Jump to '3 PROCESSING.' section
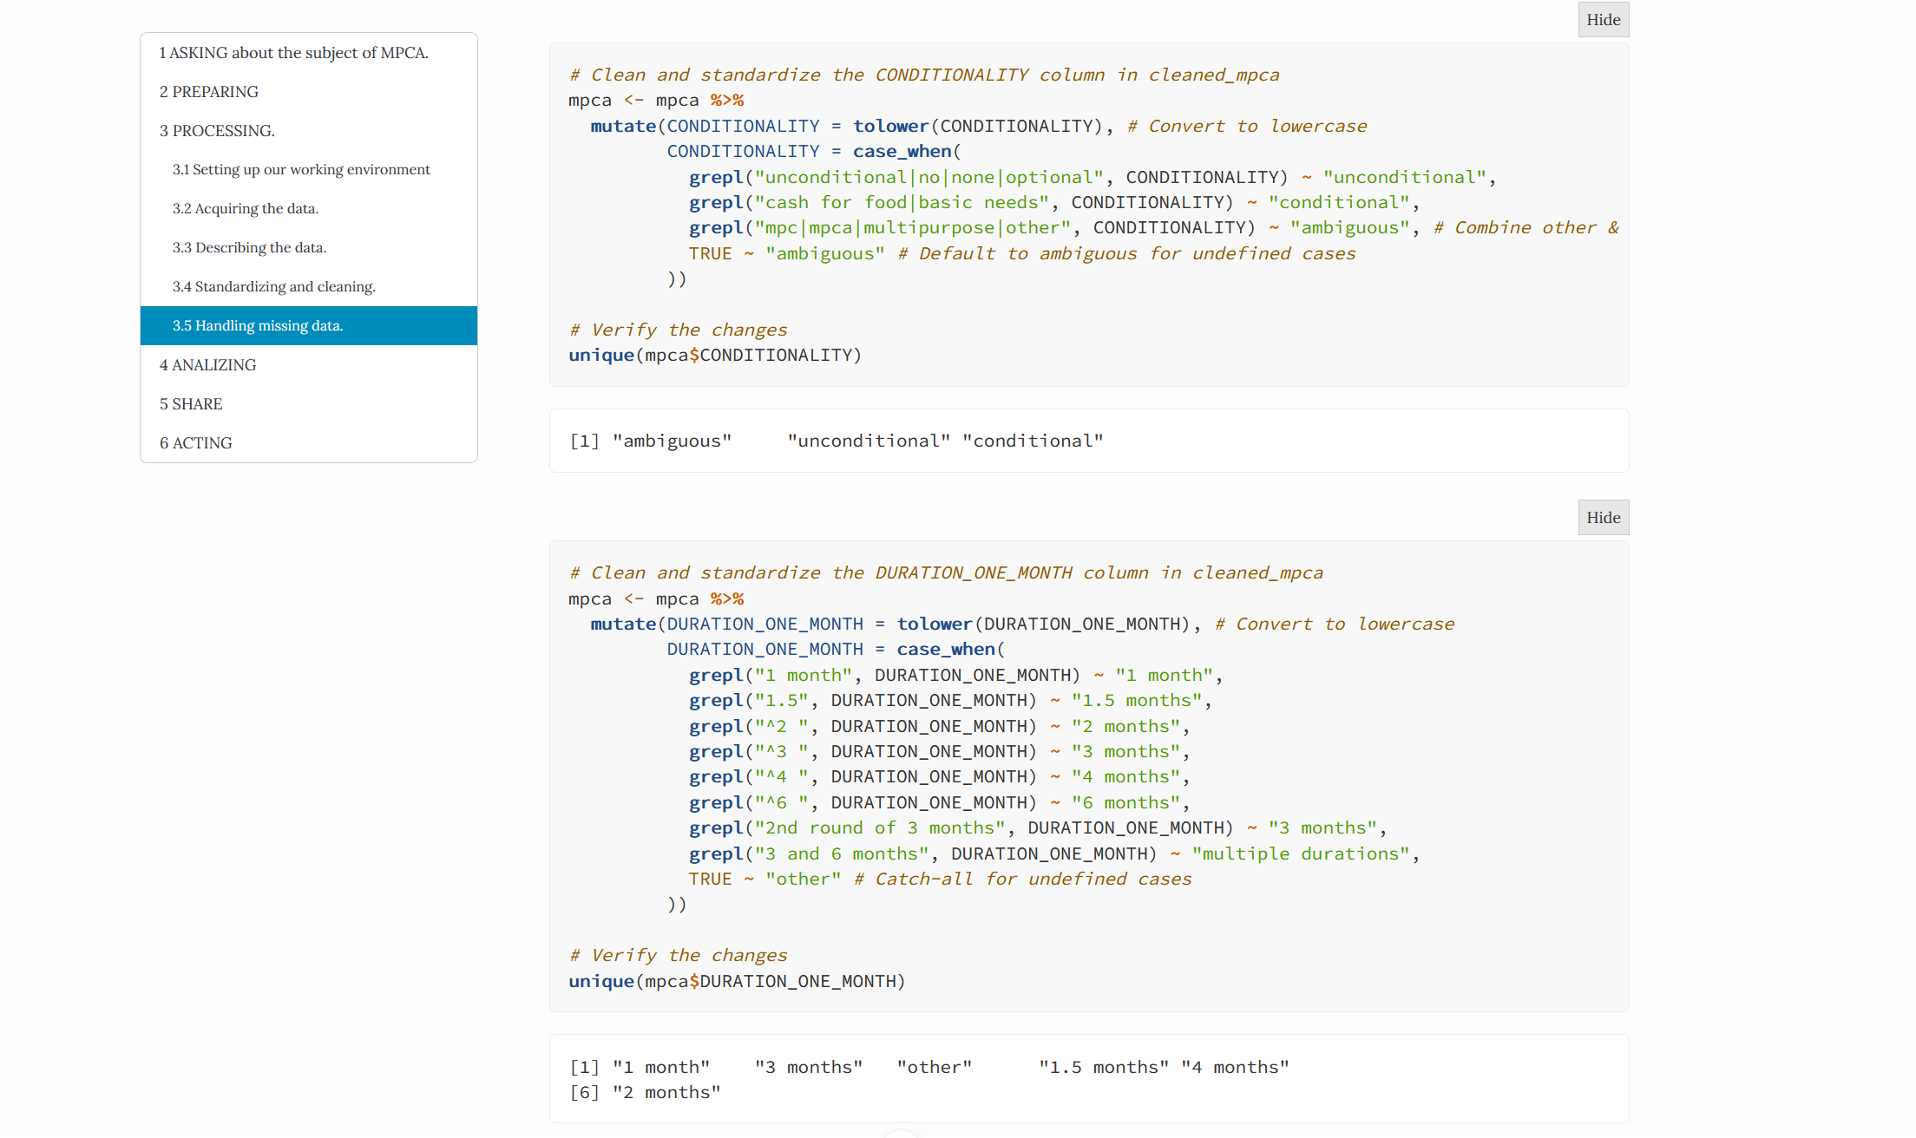1916x1138 pixels. click(308, 131)
